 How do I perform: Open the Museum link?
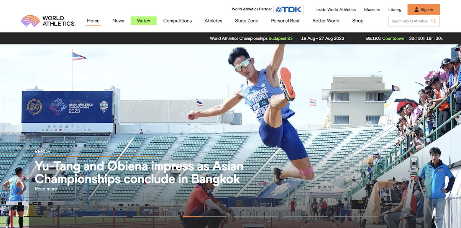(x=372, y=10)
